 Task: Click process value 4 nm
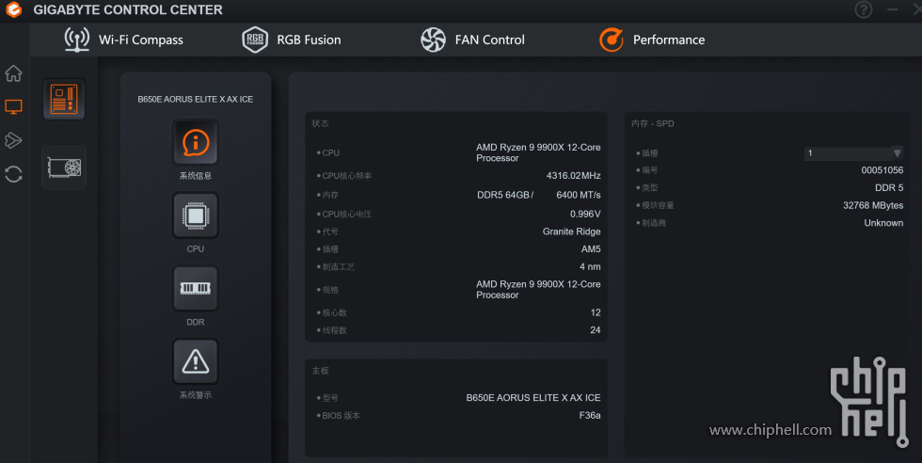point(590,266)
